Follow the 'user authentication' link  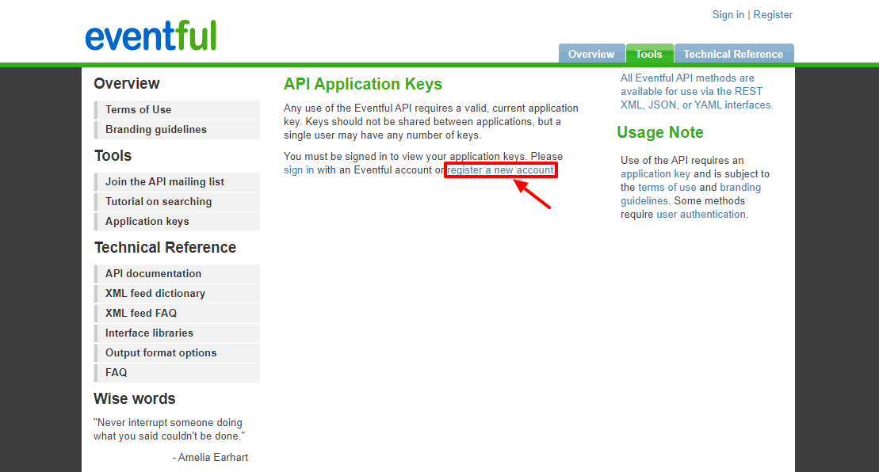(701, 214)
